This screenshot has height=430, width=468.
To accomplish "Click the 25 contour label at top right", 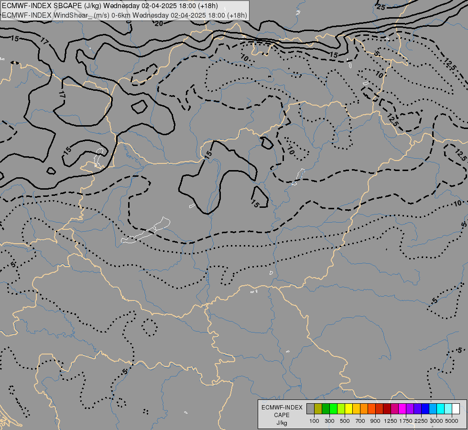I will (x=381, y=7).
